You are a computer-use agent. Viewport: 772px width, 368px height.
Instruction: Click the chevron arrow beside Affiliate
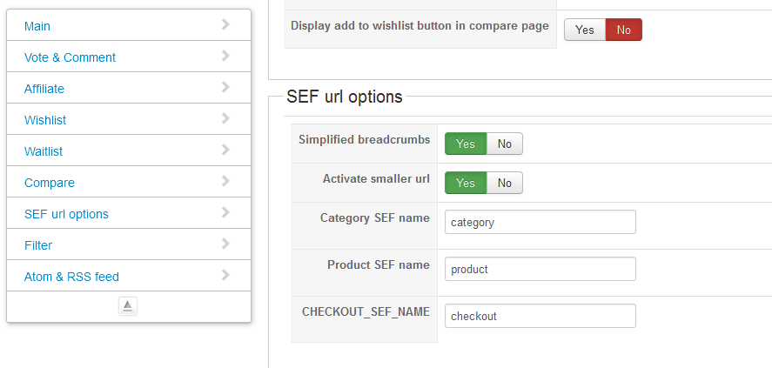pyautogui.click(x=225, y=88)
